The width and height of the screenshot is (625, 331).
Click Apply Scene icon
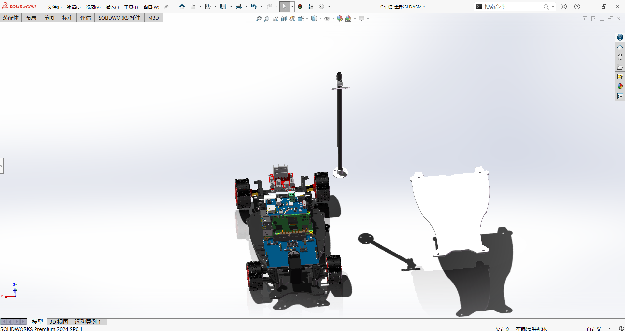(x=348, y=19)
